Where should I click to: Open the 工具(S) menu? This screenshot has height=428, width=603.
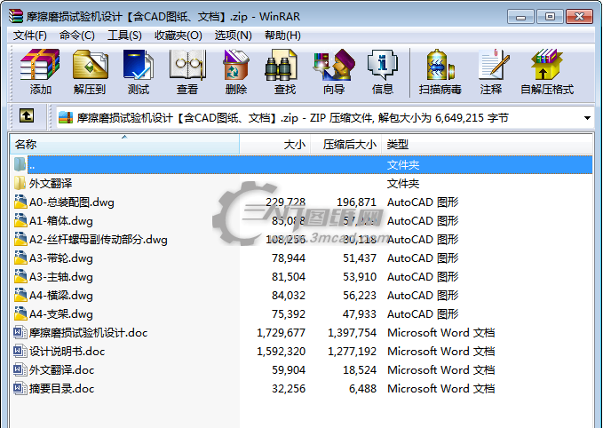click(x=124, y=36)
